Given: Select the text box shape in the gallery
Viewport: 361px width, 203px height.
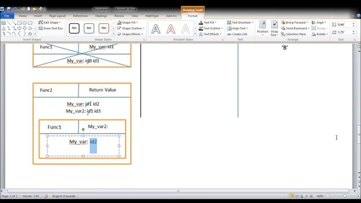Looking at the screenshot, I should tap(4, 23).
